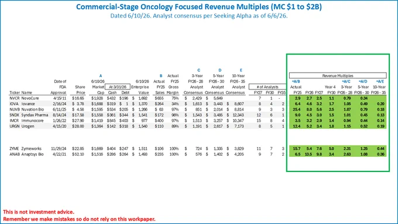Select NovoCure's market cap $1,928
Image resolution: width=398 pixels, height=224 pixels.
click(97, 98)
